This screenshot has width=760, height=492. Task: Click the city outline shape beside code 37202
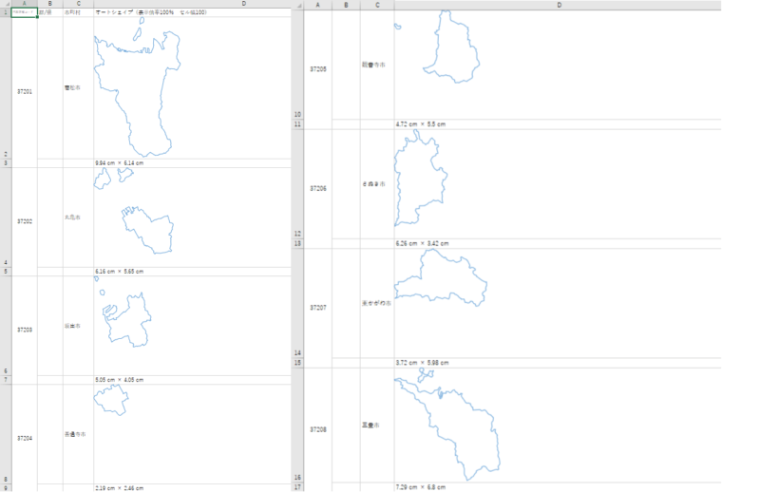(134, 212)
